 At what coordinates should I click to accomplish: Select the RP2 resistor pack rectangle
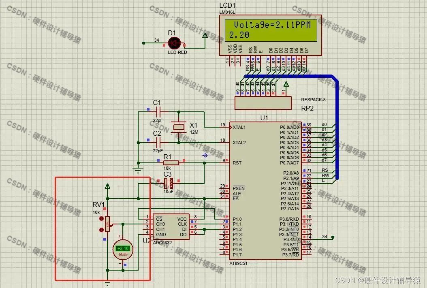(263, 103)
